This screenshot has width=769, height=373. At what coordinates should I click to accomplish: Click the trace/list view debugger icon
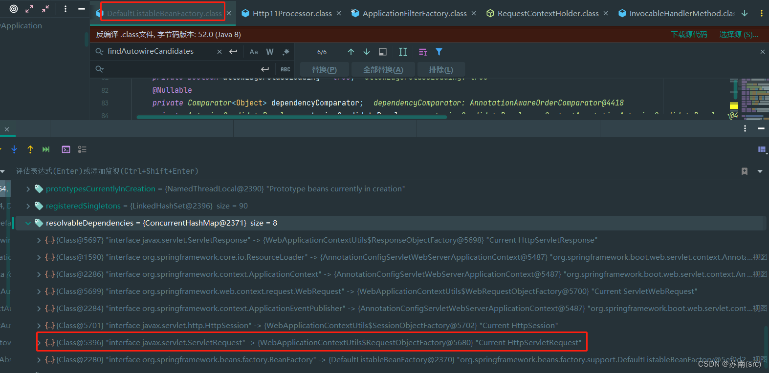coord(82,149)
